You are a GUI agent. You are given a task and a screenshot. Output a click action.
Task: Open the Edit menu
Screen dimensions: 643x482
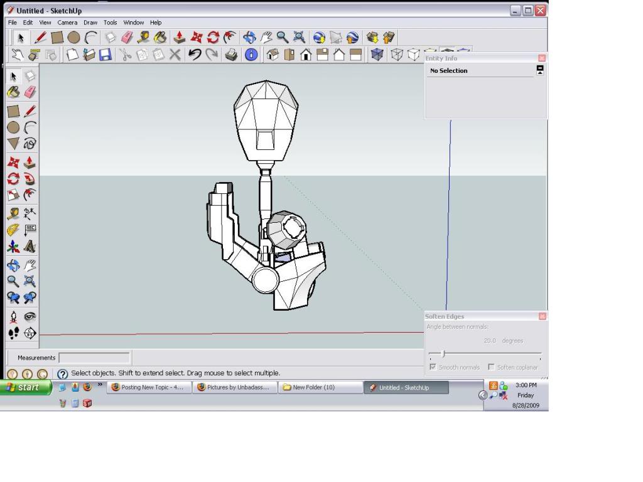(28, 23)
